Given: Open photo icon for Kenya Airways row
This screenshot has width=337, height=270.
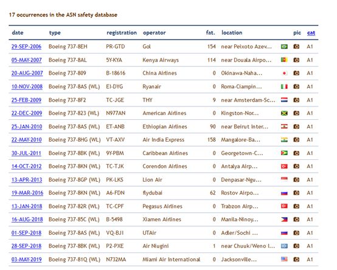Looking at the screenshot, I should (x=296, y=60).
